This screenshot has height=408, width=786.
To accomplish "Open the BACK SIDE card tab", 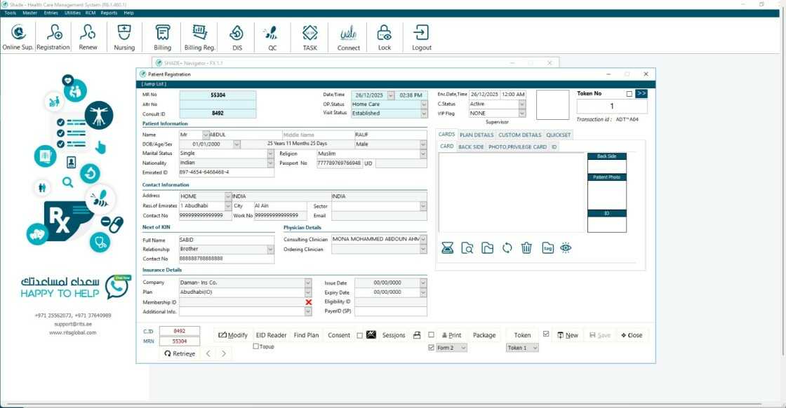I will tap(471, 147).
